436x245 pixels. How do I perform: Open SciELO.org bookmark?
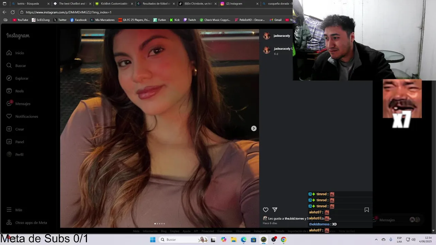41,20
